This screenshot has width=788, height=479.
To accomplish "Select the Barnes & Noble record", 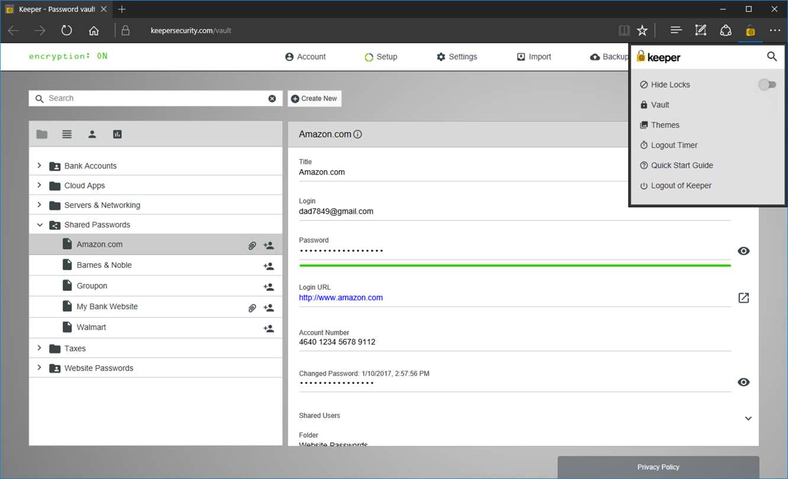I will coord(156,265).
